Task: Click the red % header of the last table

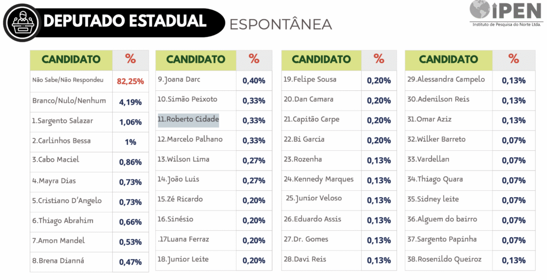Action: pos(513,59)
